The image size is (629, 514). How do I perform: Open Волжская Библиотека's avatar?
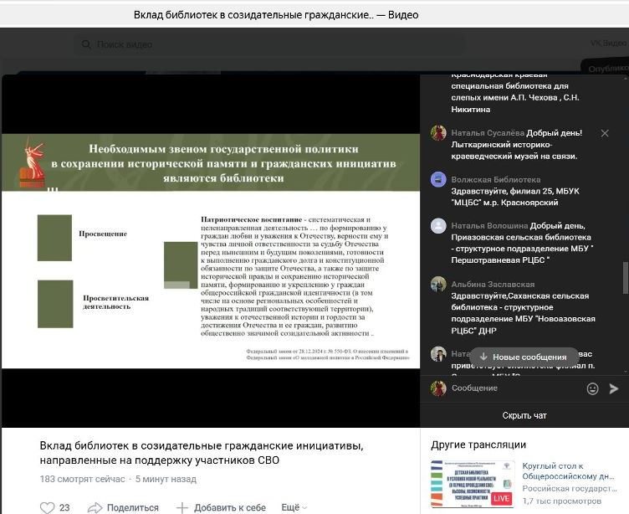point(438,179)
